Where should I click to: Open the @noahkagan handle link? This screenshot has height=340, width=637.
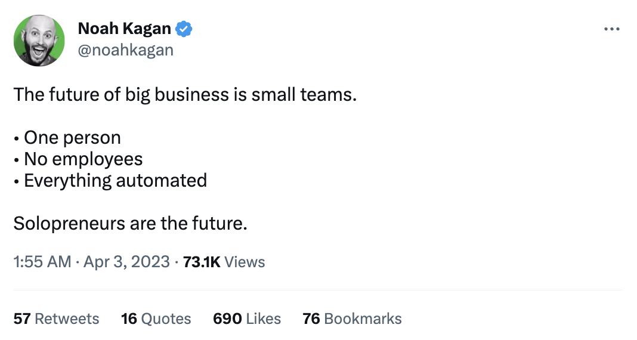pyautogui.click(x=125, y=50)
